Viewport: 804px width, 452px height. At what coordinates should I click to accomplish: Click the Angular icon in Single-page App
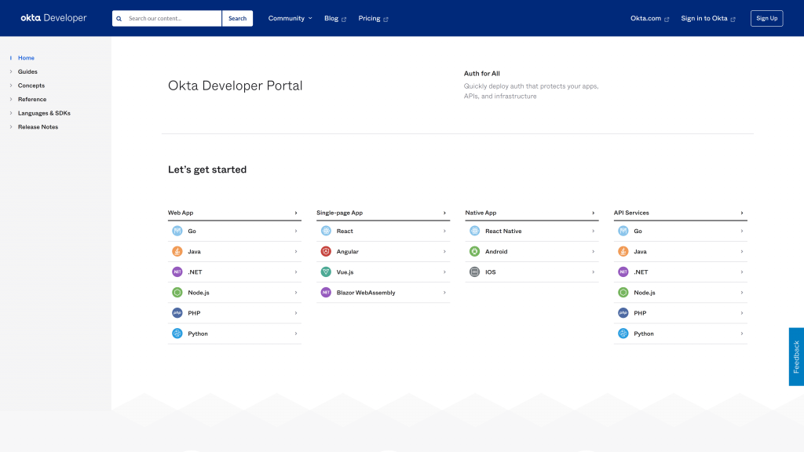326,252
